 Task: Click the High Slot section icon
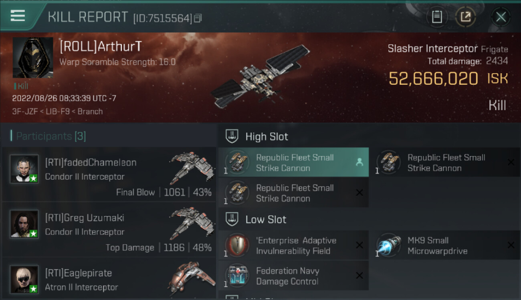coord(232,136)
